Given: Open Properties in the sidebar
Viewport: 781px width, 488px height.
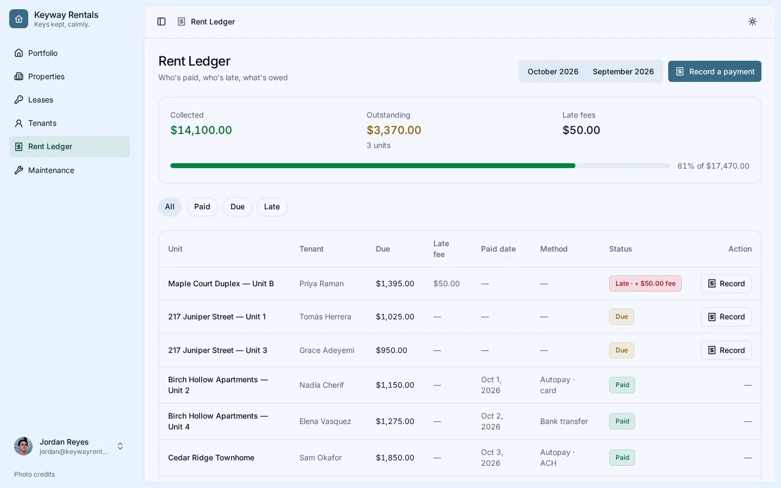Looking at the screenshot, I should (x=69, y=76).
